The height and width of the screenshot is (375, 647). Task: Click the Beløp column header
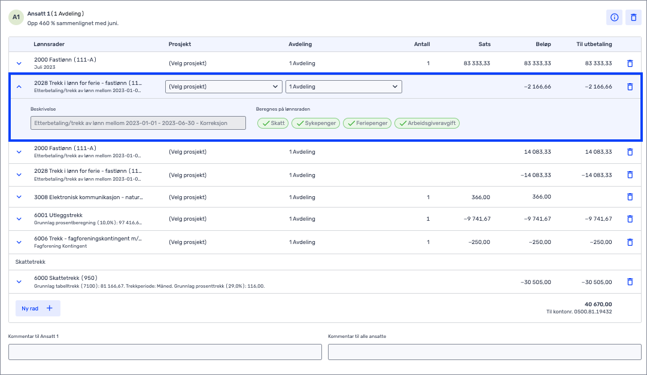coord(543,44)
